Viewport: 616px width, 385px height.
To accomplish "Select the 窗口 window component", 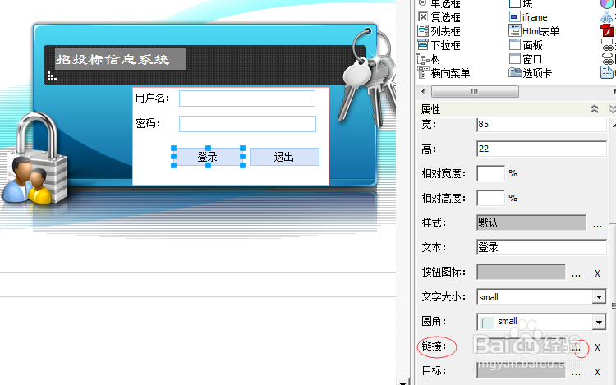I will [x=526, y=59].
